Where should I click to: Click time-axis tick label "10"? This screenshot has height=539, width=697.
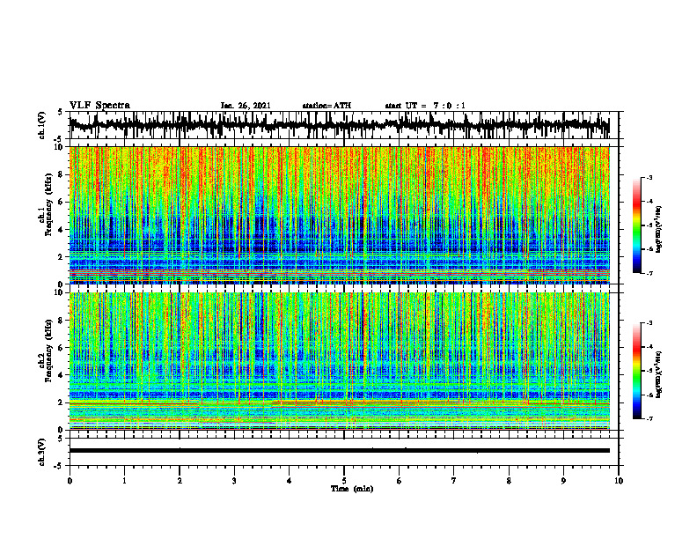click(x=619, y=481)
